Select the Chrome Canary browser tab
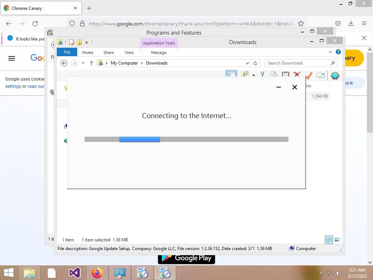The height and width of the screenshot is (280, 373). [41, 8]
